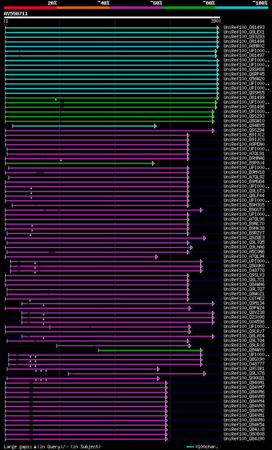272x450 pixels.
Task: Select the UniRef100_B9NC70 label
Action: 244,224
